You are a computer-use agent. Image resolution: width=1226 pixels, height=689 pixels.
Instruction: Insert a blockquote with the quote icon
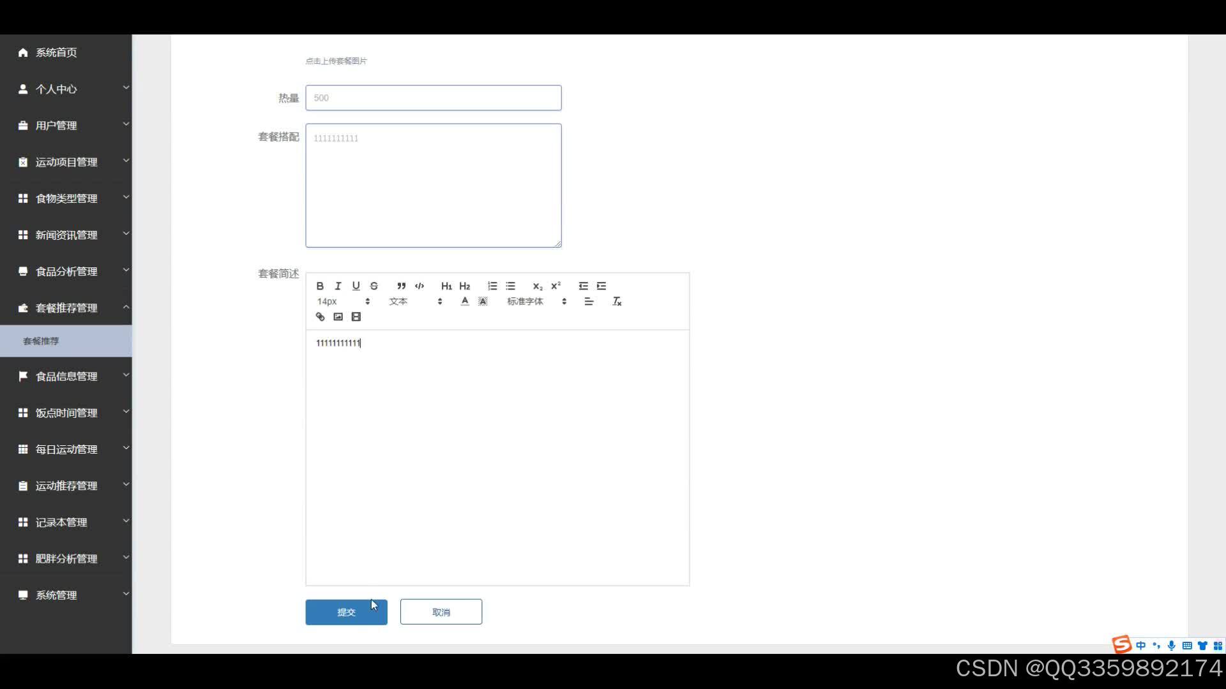coord(401,286)
